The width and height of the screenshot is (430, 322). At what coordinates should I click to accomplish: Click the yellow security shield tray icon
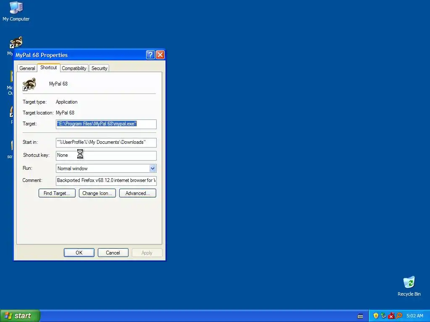[376, 316]
